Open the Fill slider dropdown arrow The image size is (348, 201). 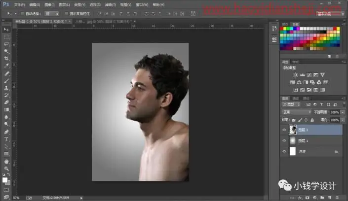tap(343, 120)
